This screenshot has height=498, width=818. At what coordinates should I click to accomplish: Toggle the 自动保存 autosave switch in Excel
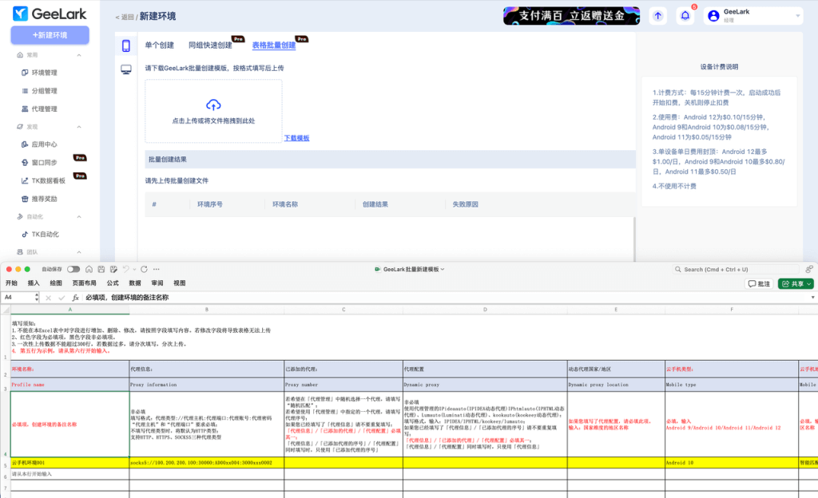coord(73,270)
